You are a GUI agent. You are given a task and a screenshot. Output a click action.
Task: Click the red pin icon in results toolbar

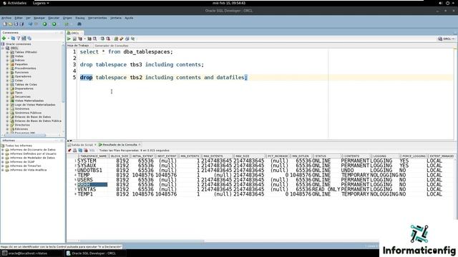coord(69,151)
